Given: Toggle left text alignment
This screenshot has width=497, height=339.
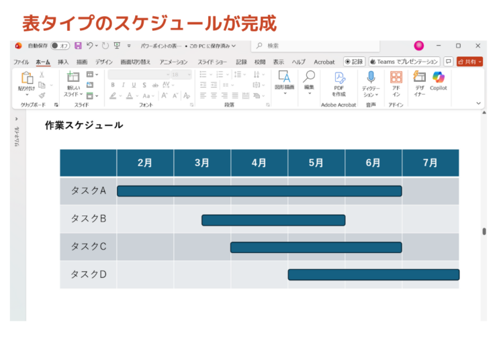Looking at the screenshot, I should point(204,95).
